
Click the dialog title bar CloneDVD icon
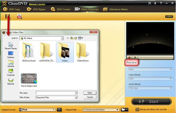coord(4,32)
